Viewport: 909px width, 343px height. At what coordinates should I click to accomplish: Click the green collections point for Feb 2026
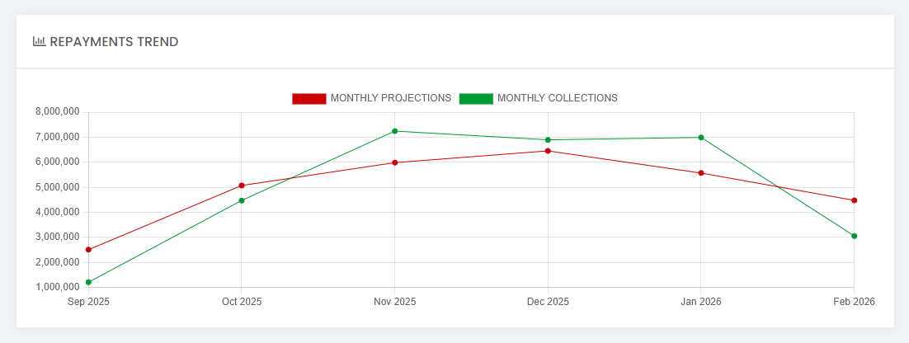click(x=854, y=236)
